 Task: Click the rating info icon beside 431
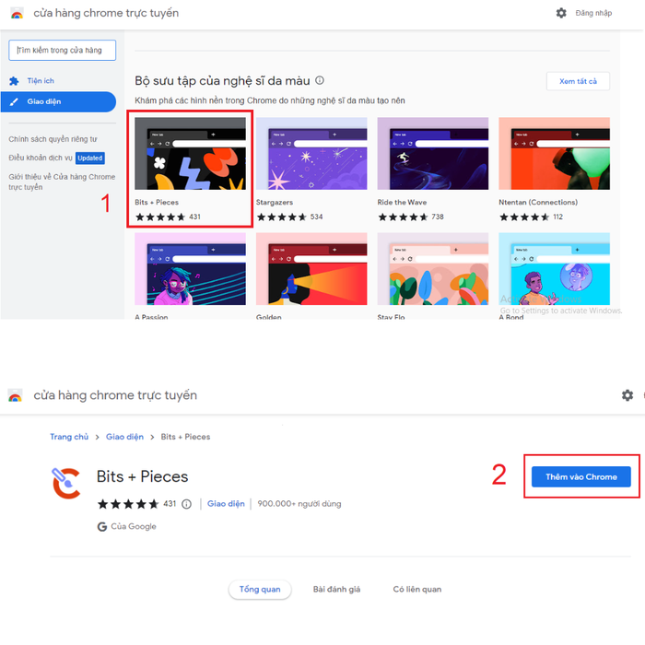[186, 504]
